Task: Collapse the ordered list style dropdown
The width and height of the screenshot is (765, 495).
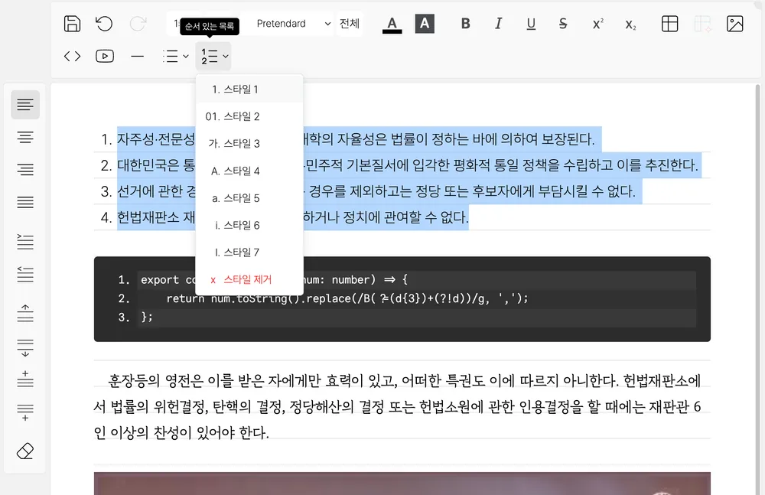Action: tap(214, 56)
